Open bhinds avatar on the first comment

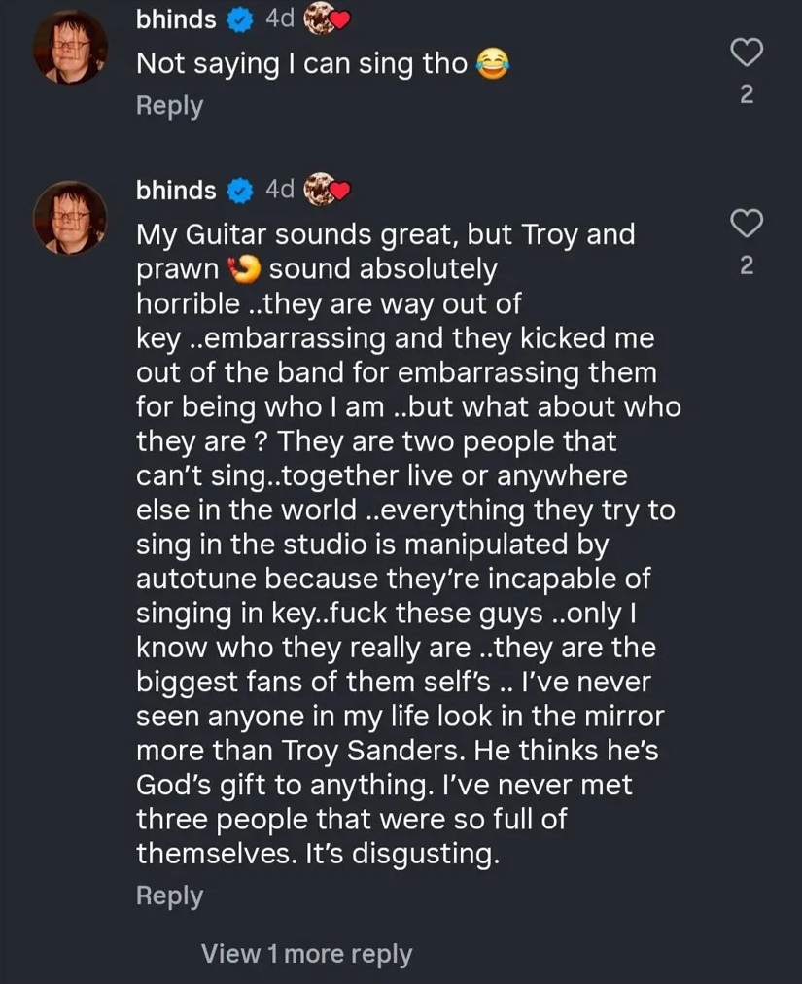[70, 47]
